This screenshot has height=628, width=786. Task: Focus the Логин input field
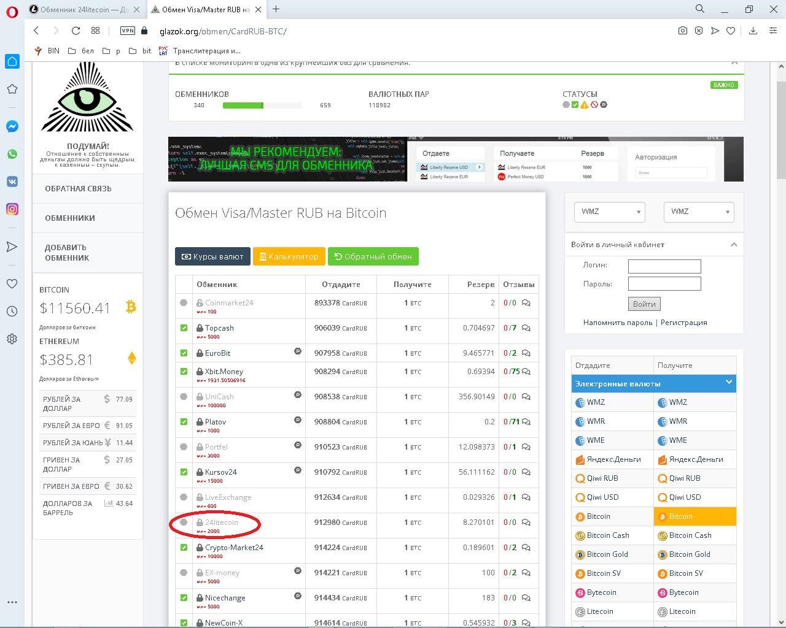click(664, 266)
